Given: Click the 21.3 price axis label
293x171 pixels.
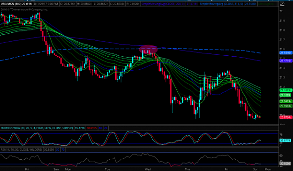Looking at the screenshot, I should pos(282,77).
